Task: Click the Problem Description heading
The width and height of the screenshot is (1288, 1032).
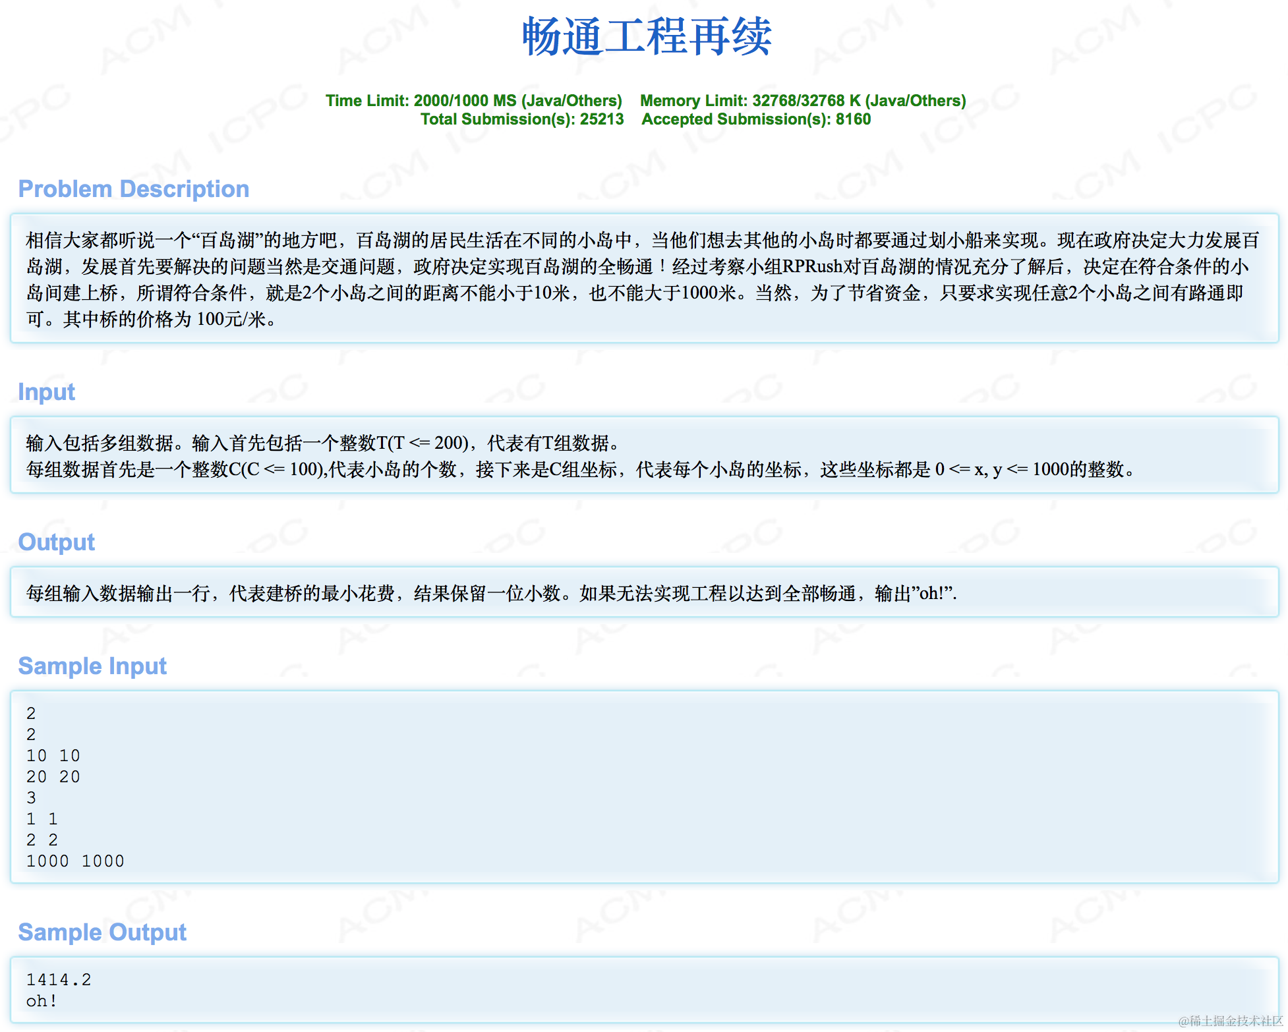Action: [x=133, y=189]
